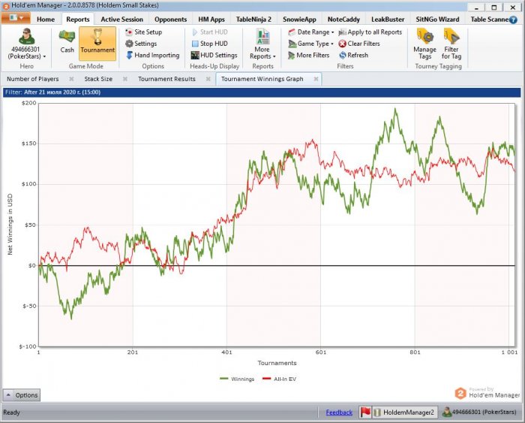Click the greyed Start HUD button
The image size is (525, 423).
coord(210,32)
